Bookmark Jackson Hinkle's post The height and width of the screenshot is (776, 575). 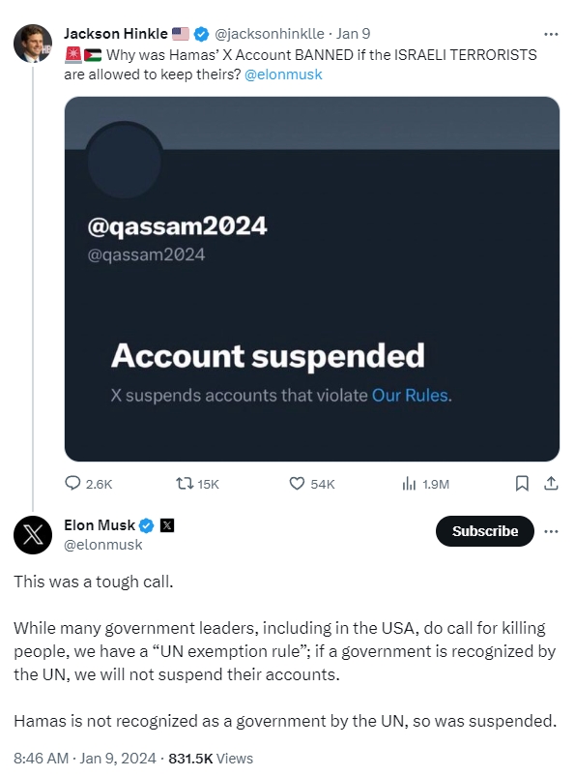pyautogui.click(x=522, y=484)
